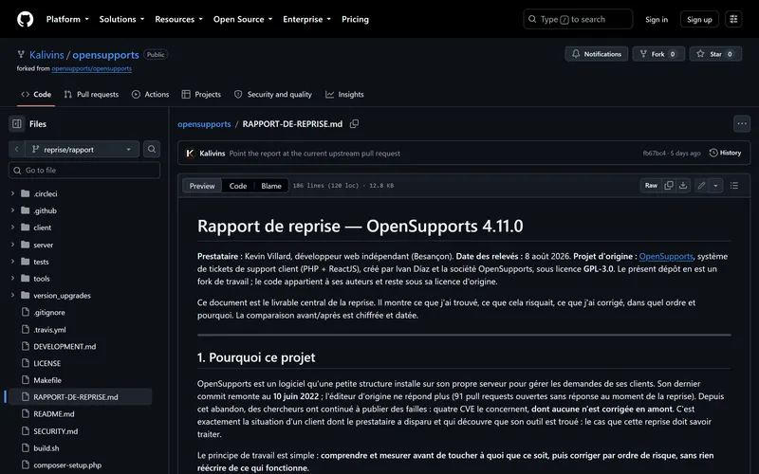Screen dimensions: 759x474
Task: Focus the Go to file input
Action: (84, 171)
